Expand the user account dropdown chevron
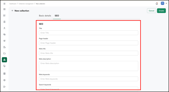This screenshot has height=92, width=169. [166, 3]
